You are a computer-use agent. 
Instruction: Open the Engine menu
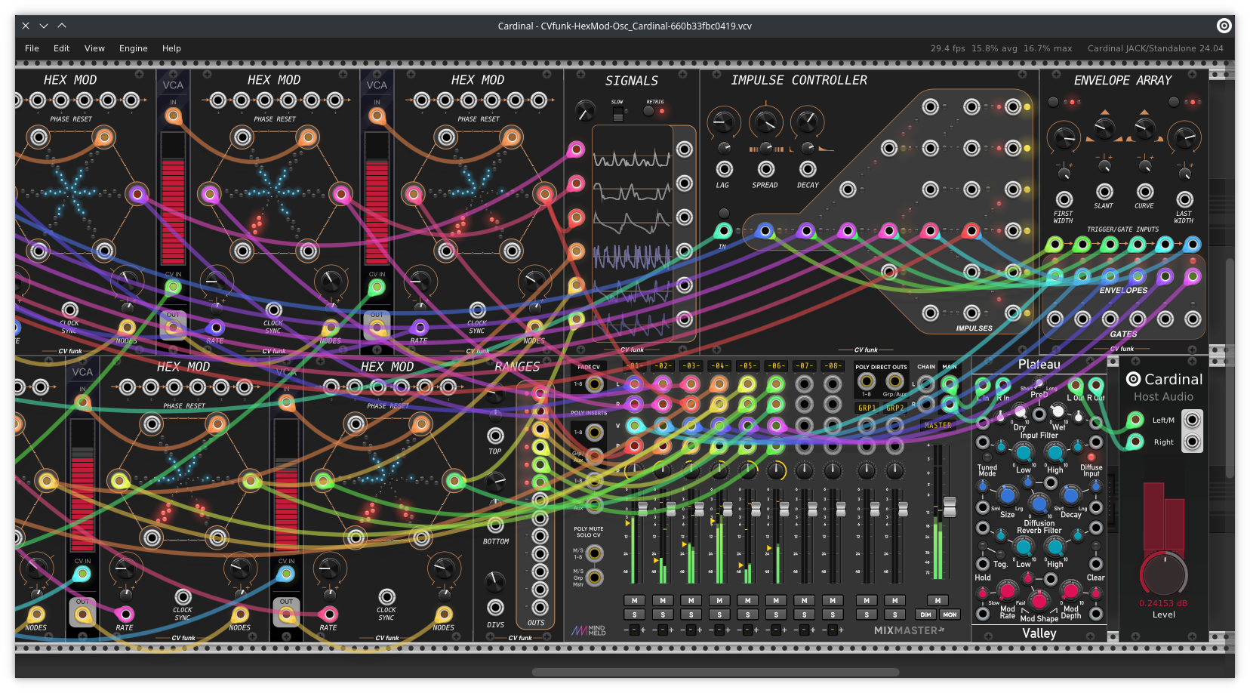click(134, 48)
